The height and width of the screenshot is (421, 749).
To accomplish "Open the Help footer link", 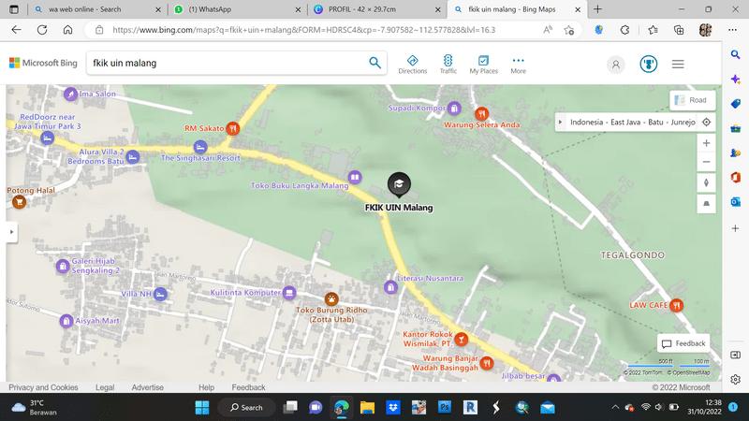I will pos(206,387).
